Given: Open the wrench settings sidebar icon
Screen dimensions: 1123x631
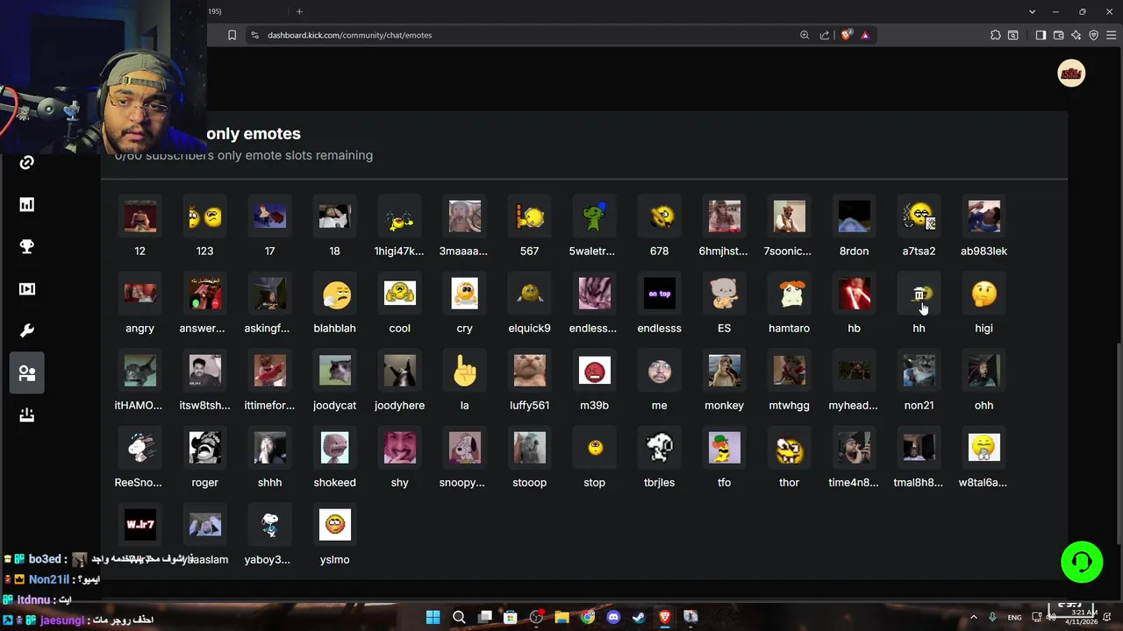Looking at the screenshot, I should pyautogui.click(x=27, y=330).
